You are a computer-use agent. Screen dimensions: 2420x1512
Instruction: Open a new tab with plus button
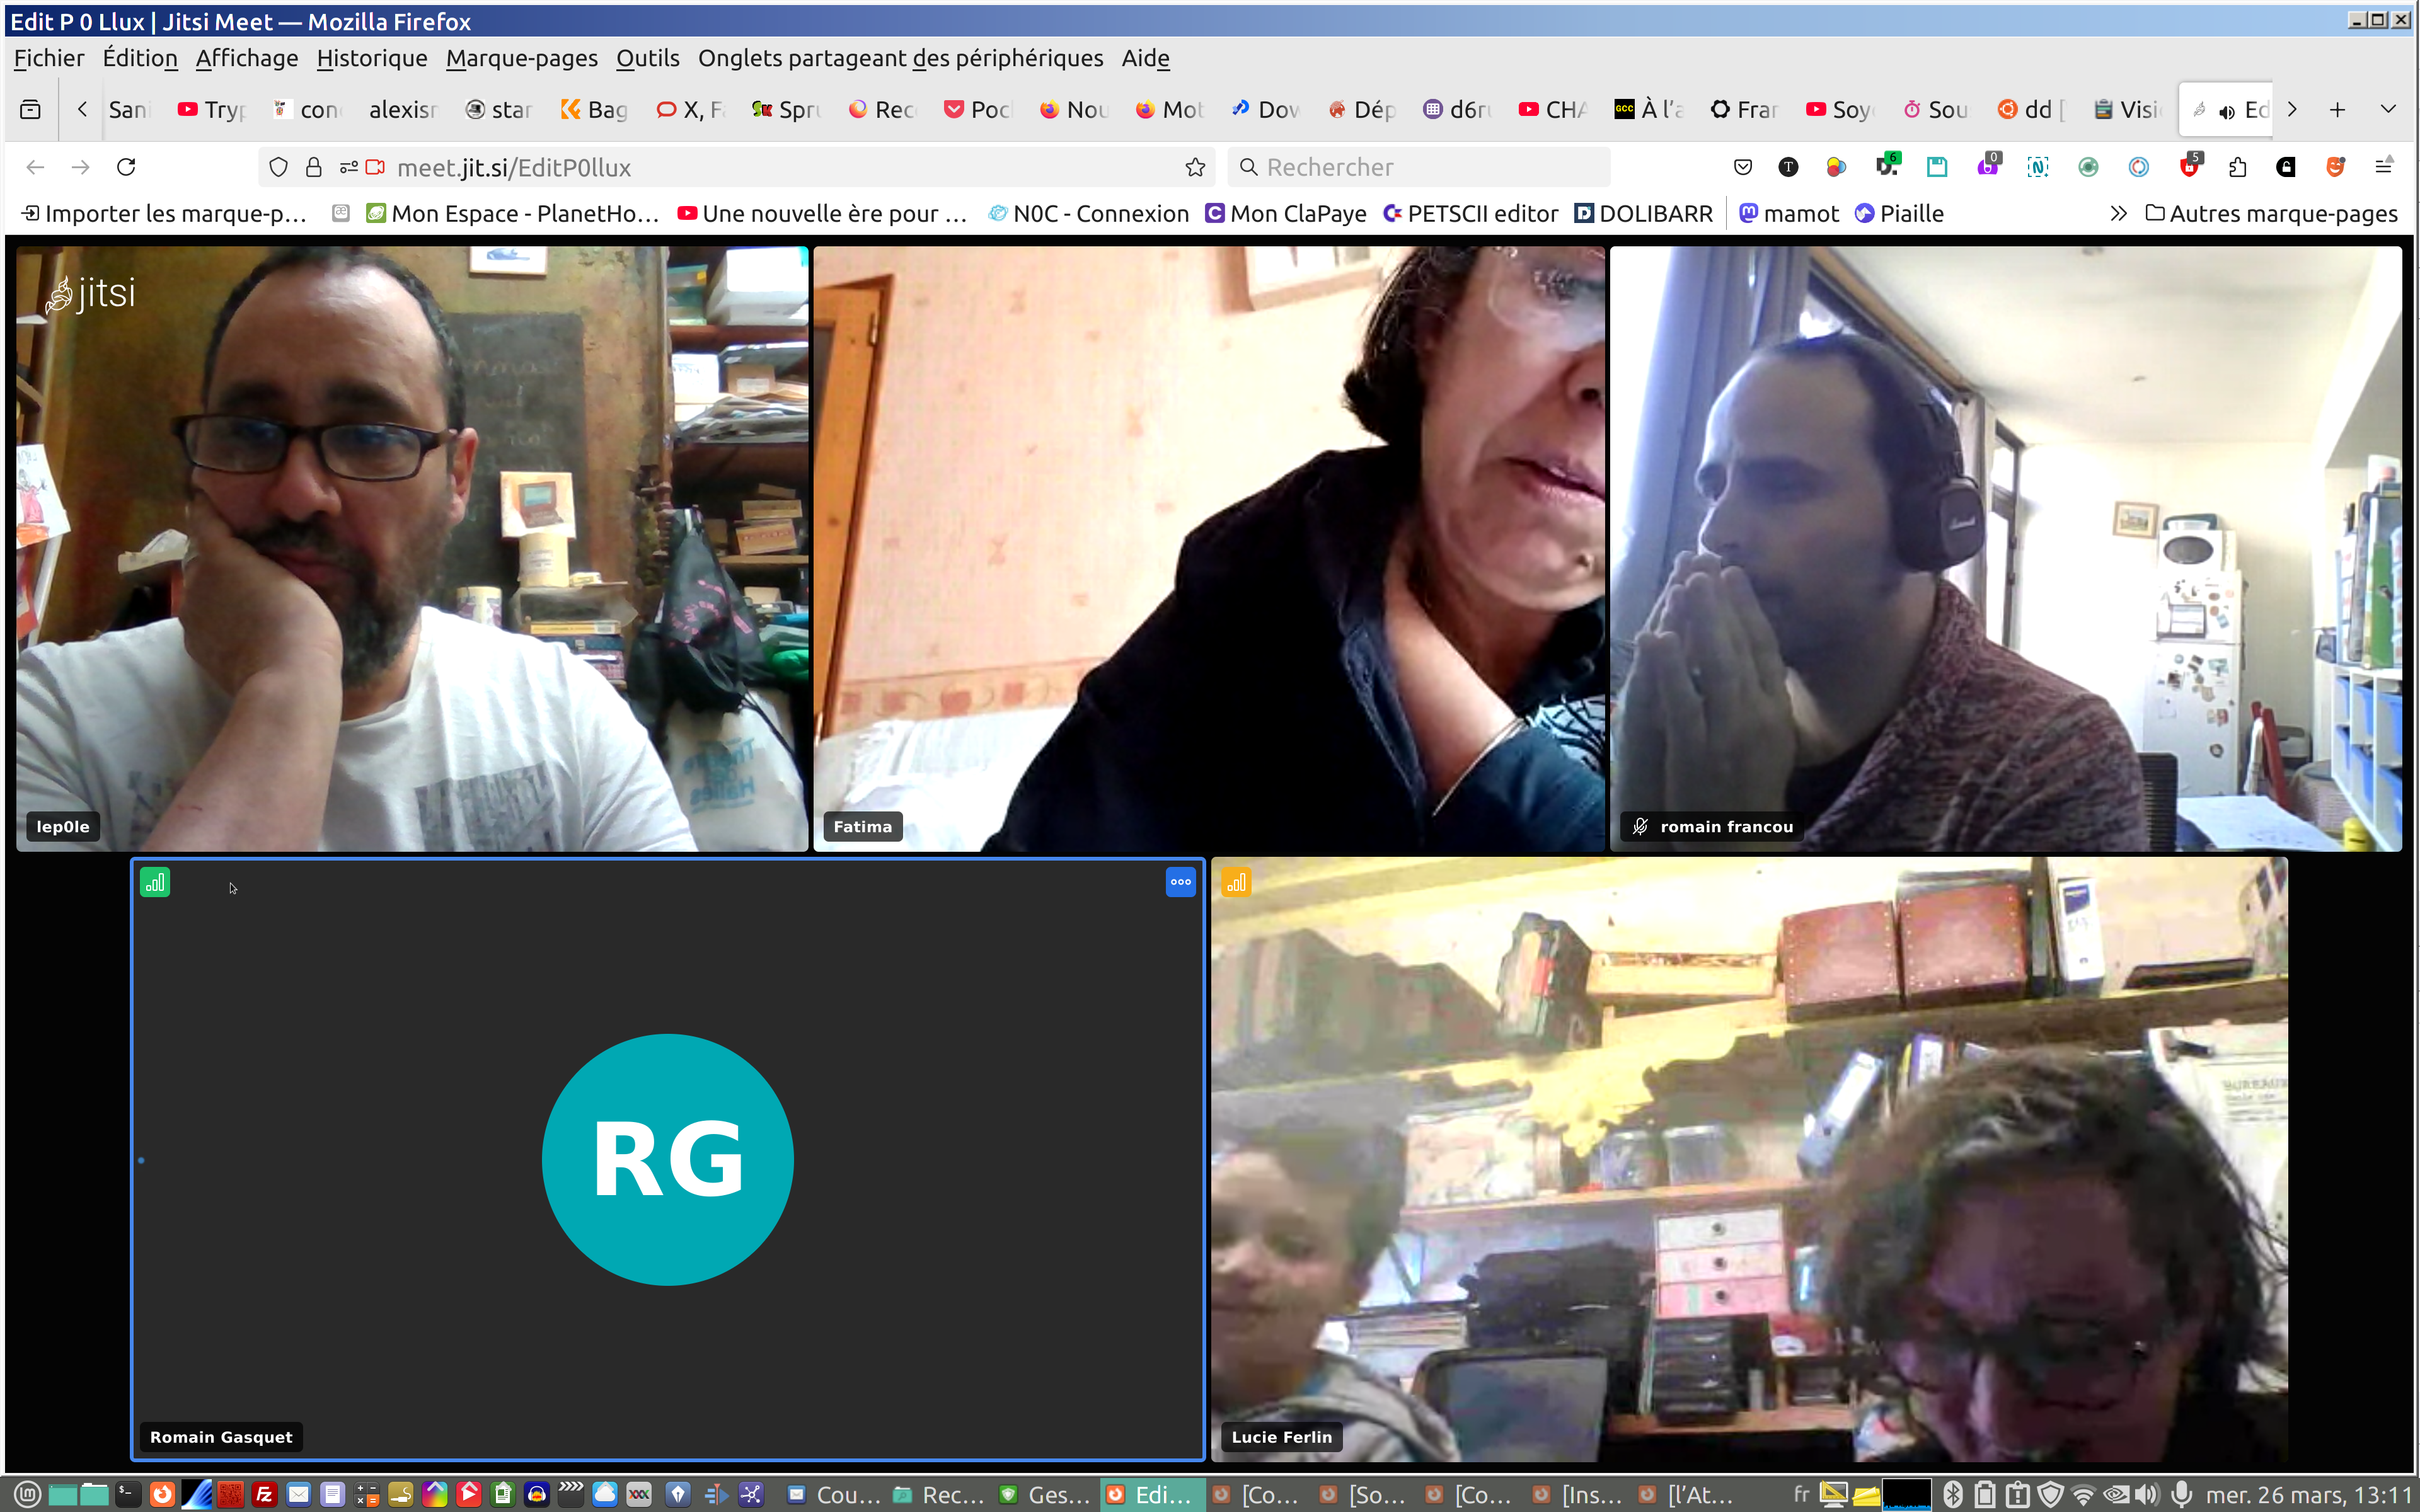[x=2337, y=109]
